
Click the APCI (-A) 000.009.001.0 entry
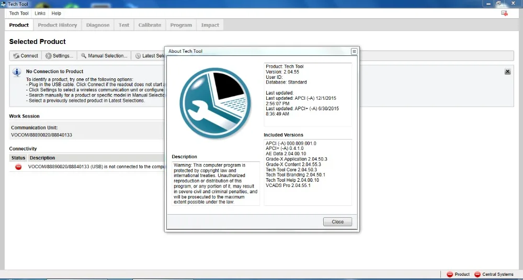tap(291, 143)
